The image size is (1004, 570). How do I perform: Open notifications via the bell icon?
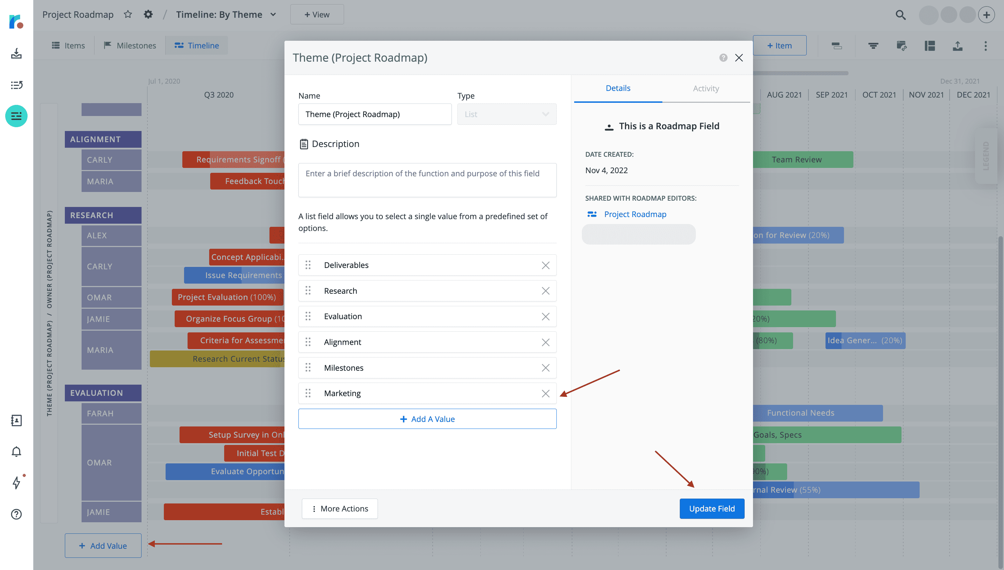click(16, 452)
